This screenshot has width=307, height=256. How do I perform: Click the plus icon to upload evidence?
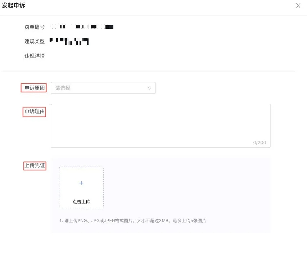(x=81, y=183)
